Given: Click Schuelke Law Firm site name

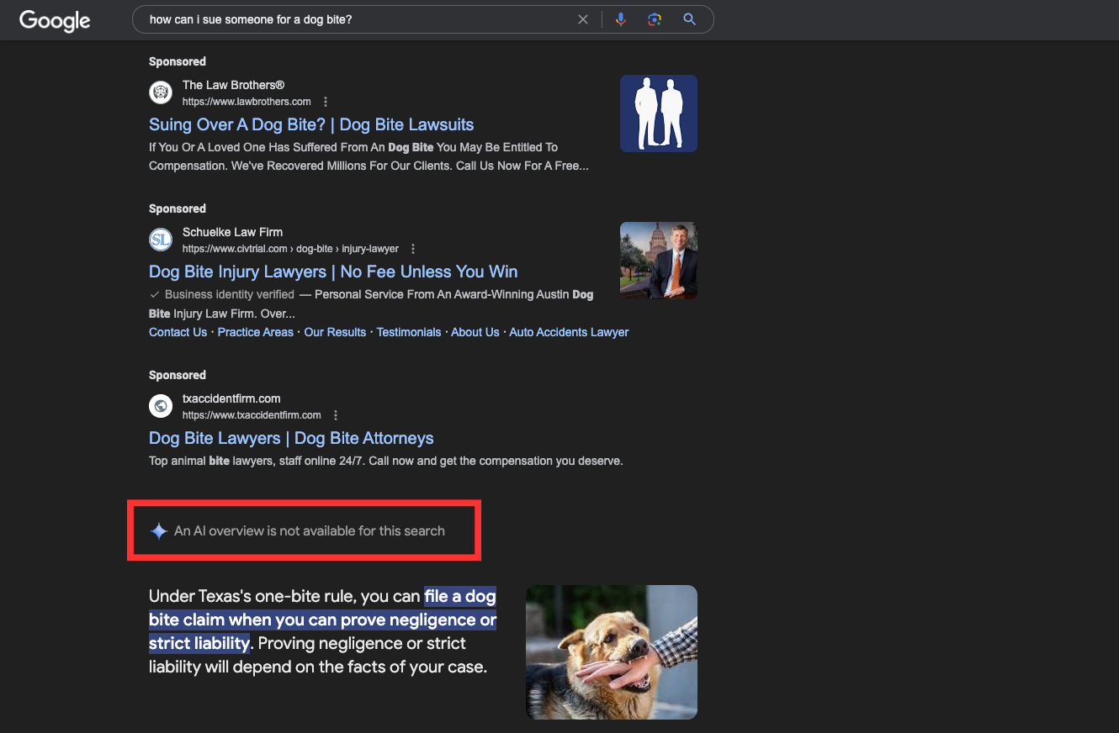Looking at the screenshot, I should (232, 232).
